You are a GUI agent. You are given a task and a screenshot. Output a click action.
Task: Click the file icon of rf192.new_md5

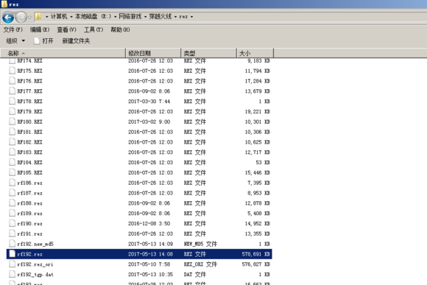point(12,244)
